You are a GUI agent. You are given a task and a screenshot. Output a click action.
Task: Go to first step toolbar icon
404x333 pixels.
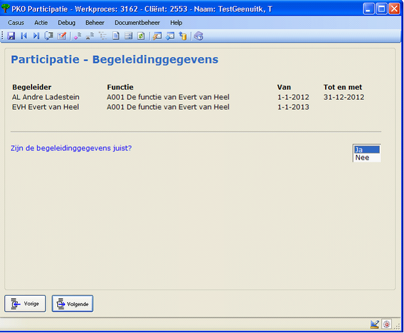point(24,36)
